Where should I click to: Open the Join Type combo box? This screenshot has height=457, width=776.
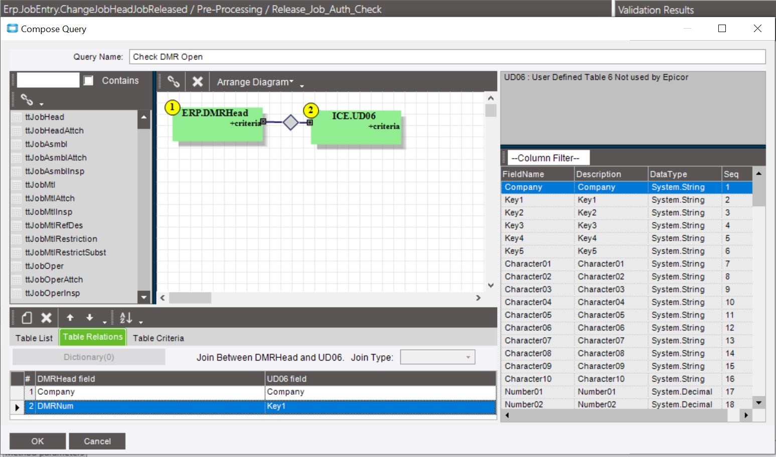pyautogui.click(x=437, y=357)
